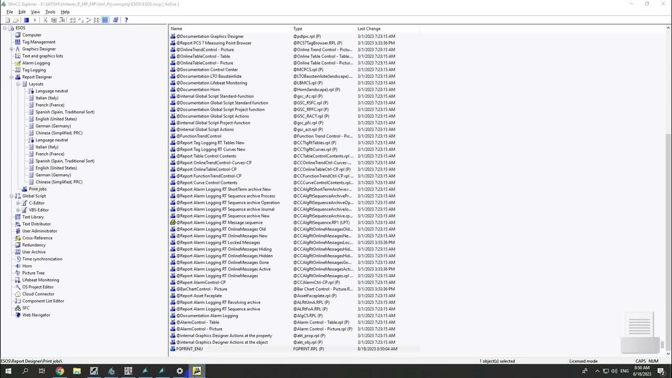The height and width of the screenshot is (378, 672).
Task: Open the Edit menu
Action: point(22,12)
